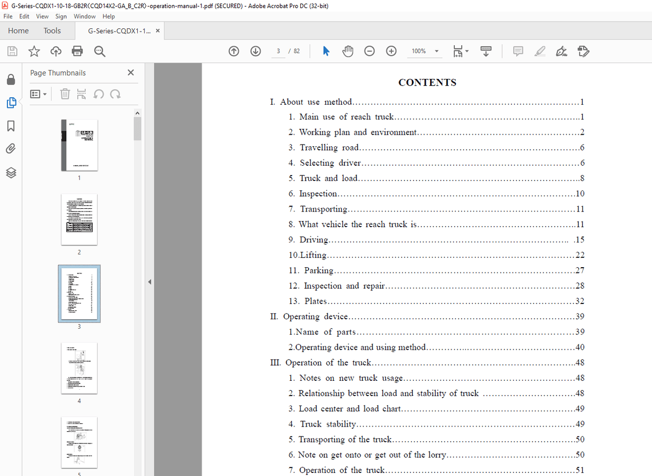Click the Print file icon
Viewport: 652px width, 476px height.
point(77,51)
